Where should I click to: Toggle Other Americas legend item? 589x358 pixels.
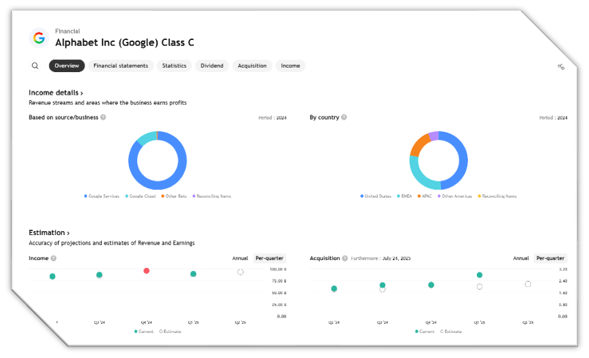(454, 196)
